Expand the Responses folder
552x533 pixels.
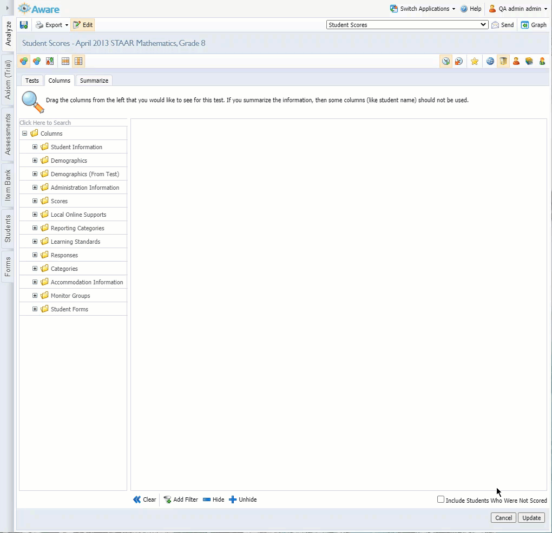point(35,255)
